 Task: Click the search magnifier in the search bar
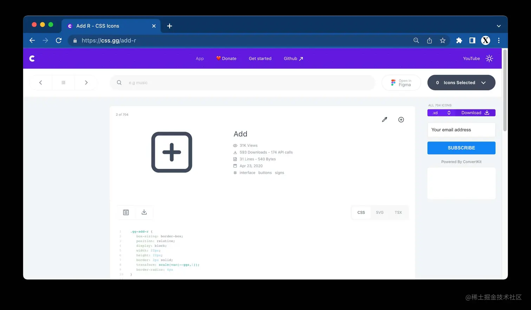click(119, 83)
